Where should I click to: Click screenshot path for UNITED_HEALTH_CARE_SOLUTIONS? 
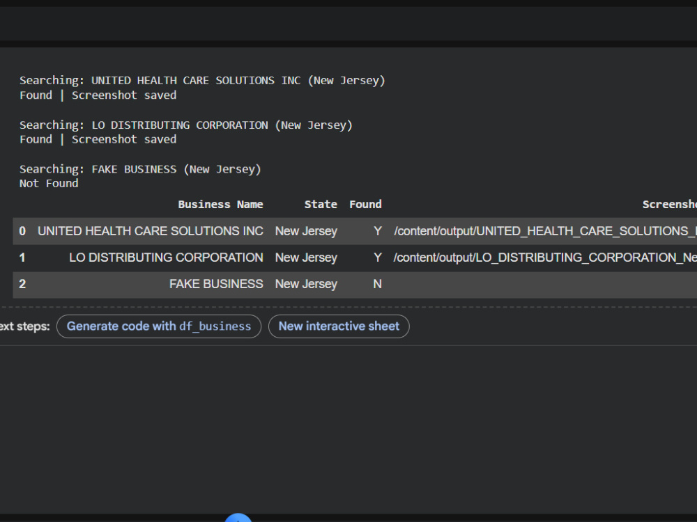click(x=545, y=231)
